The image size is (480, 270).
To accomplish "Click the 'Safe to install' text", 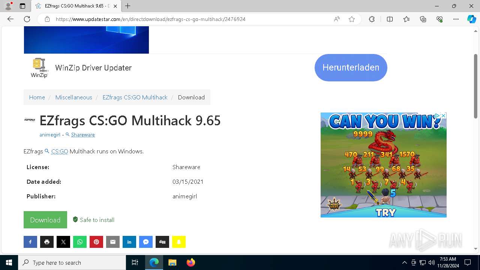I will pos(97,220).
